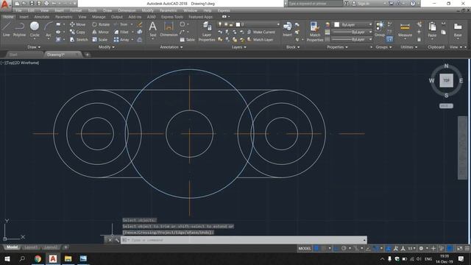Click the Paste icon
471x265 pixels.
432,29
